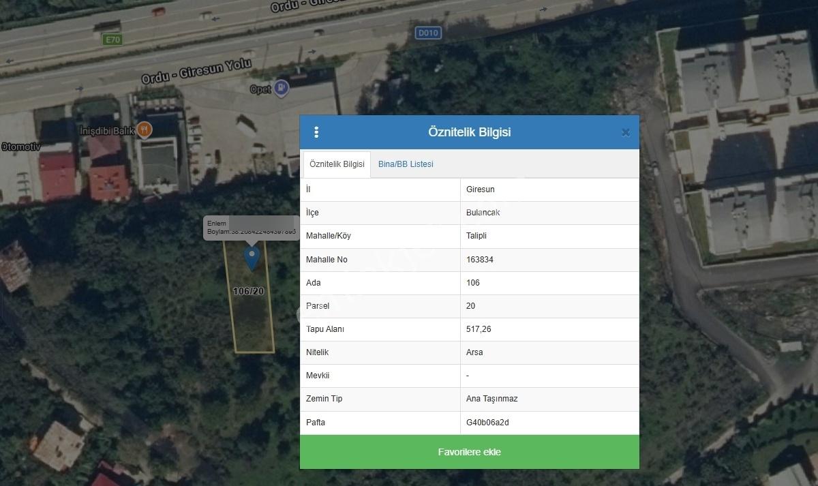Close the Öznitelik Bilgisi panel
Screen dimensions: 818x486
click(625, 133)
